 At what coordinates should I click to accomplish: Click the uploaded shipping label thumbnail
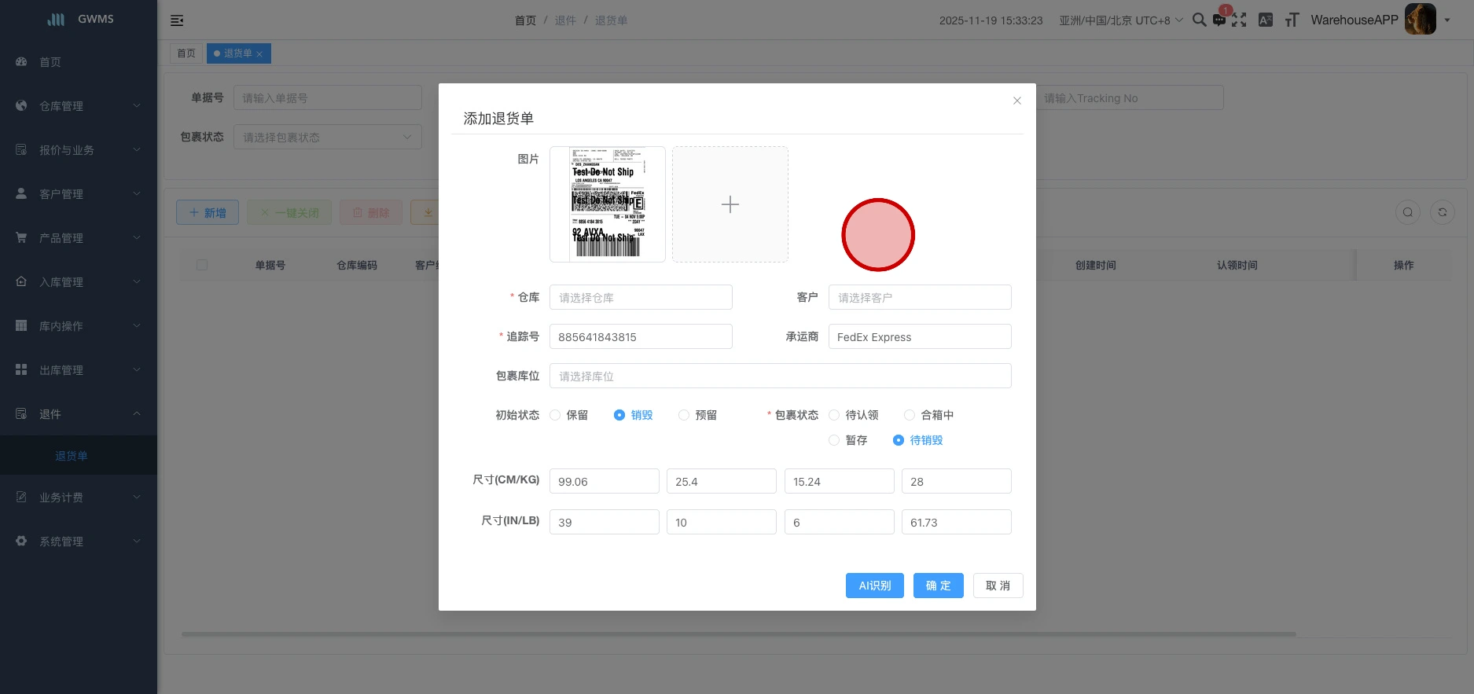click(x=608, y=204)
